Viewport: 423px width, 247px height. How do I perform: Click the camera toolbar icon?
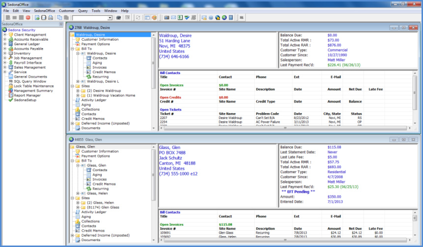click(167, 18)
